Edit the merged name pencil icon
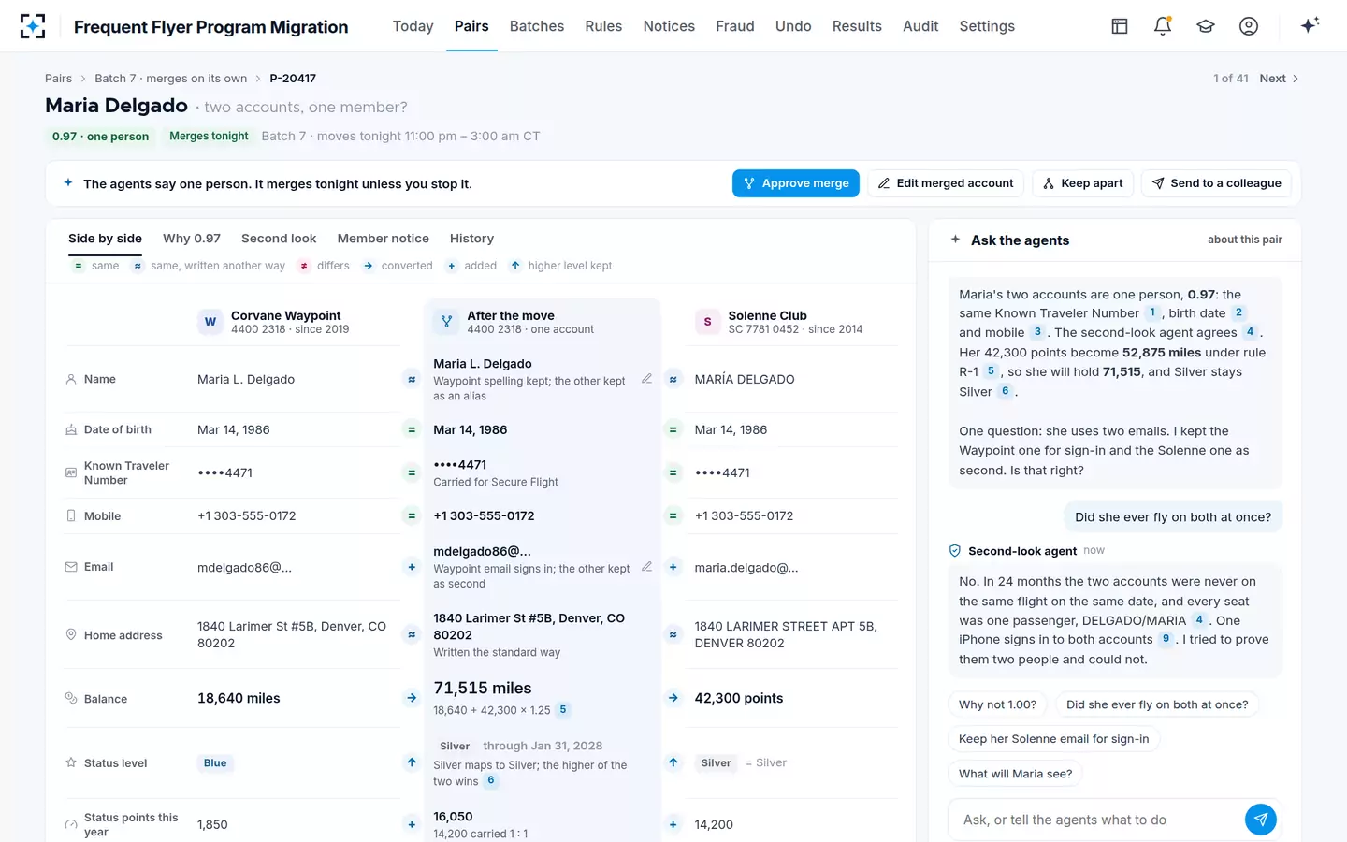 pos(646,379)
